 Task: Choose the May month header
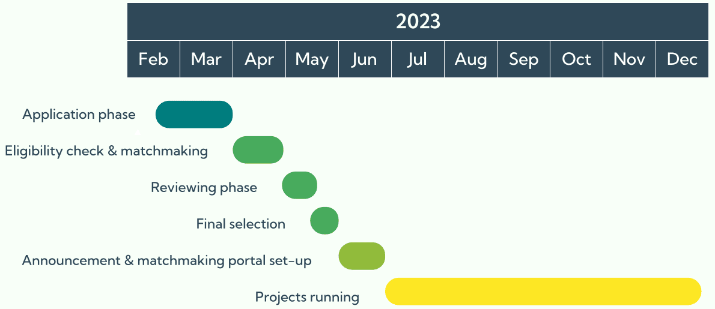[x=312, y=59]
